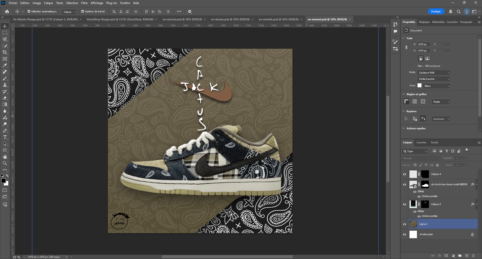Select the Gradient tool
This screenshot has height=259, width=482.
coord(5,104)
